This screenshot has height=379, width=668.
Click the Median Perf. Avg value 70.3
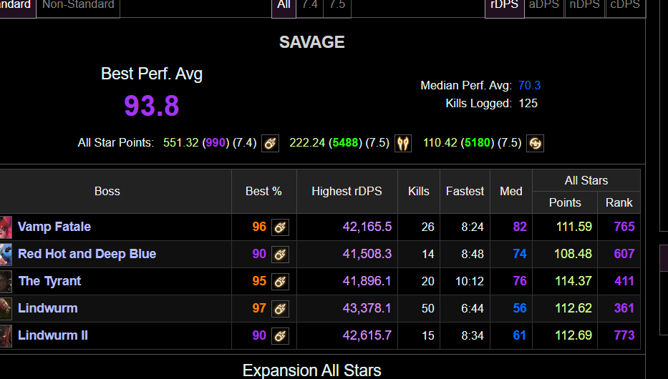coord(529,86)
